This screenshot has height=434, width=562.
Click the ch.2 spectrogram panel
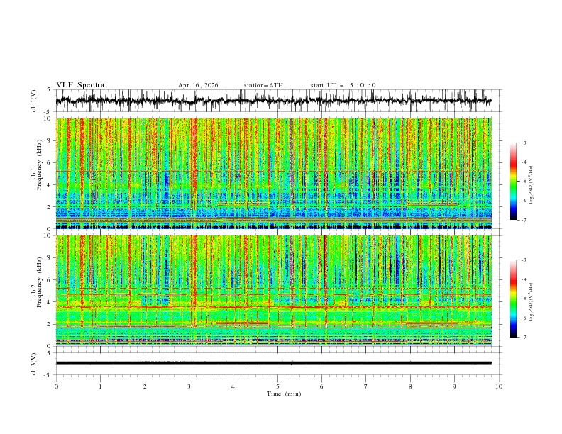coord(273,291)
